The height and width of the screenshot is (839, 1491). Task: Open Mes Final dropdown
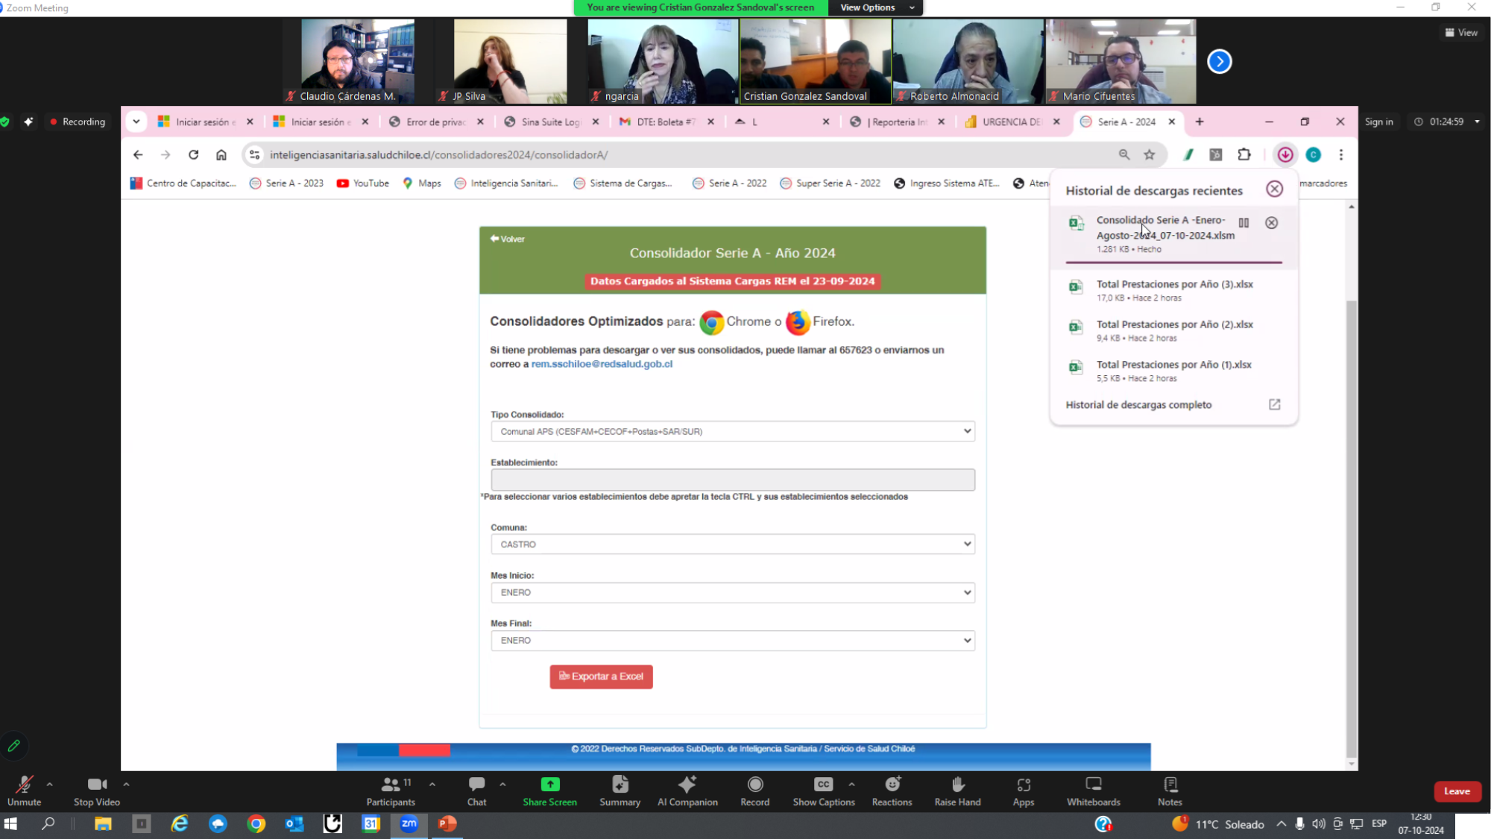(733, 640)
